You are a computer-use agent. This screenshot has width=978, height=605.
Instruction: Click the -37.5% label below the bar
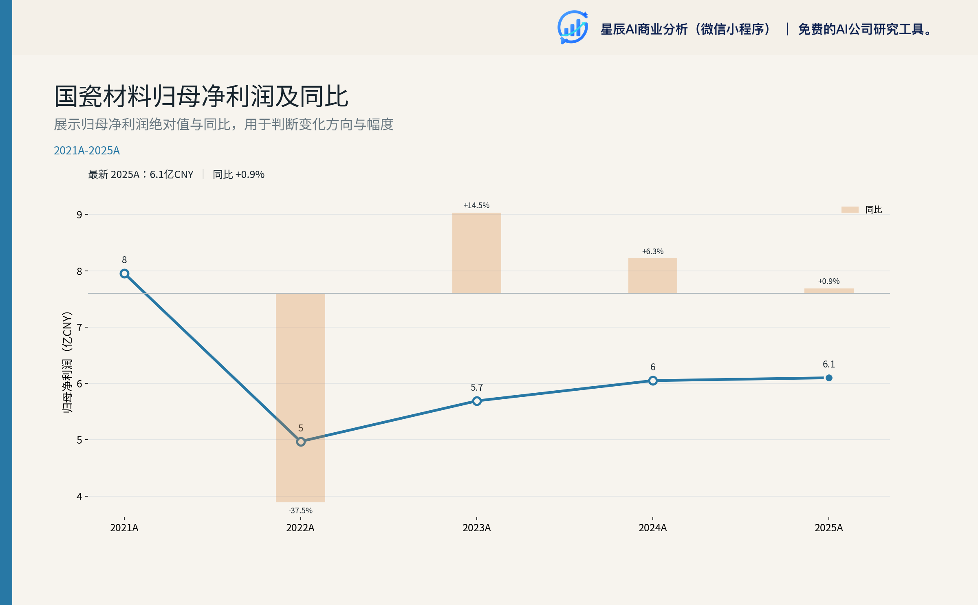pyautogui.click(x=300, y=510)
